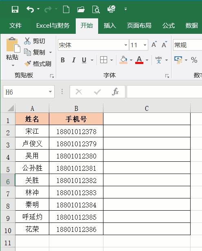Click the 格式刷 format painter
The width and height of the screenshot is (202, 251).
(37, 64)
